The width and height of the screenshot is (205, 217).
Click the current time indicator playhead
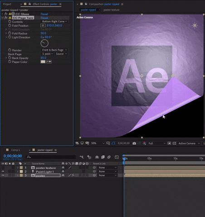(124, 159)
